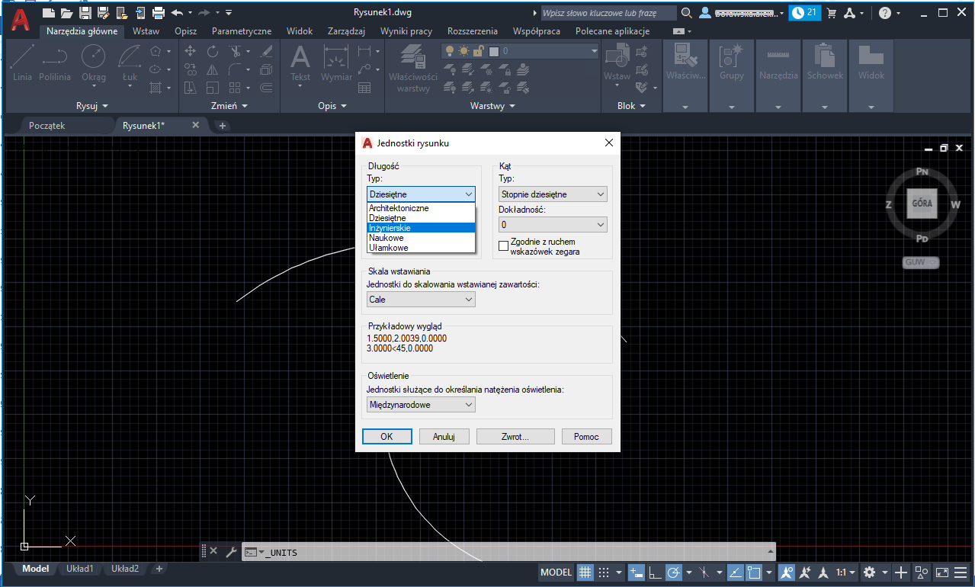Collapse the Długość Typ dropdown
Viewport: 975px width, 587px height.
click(x=421, y=194)
